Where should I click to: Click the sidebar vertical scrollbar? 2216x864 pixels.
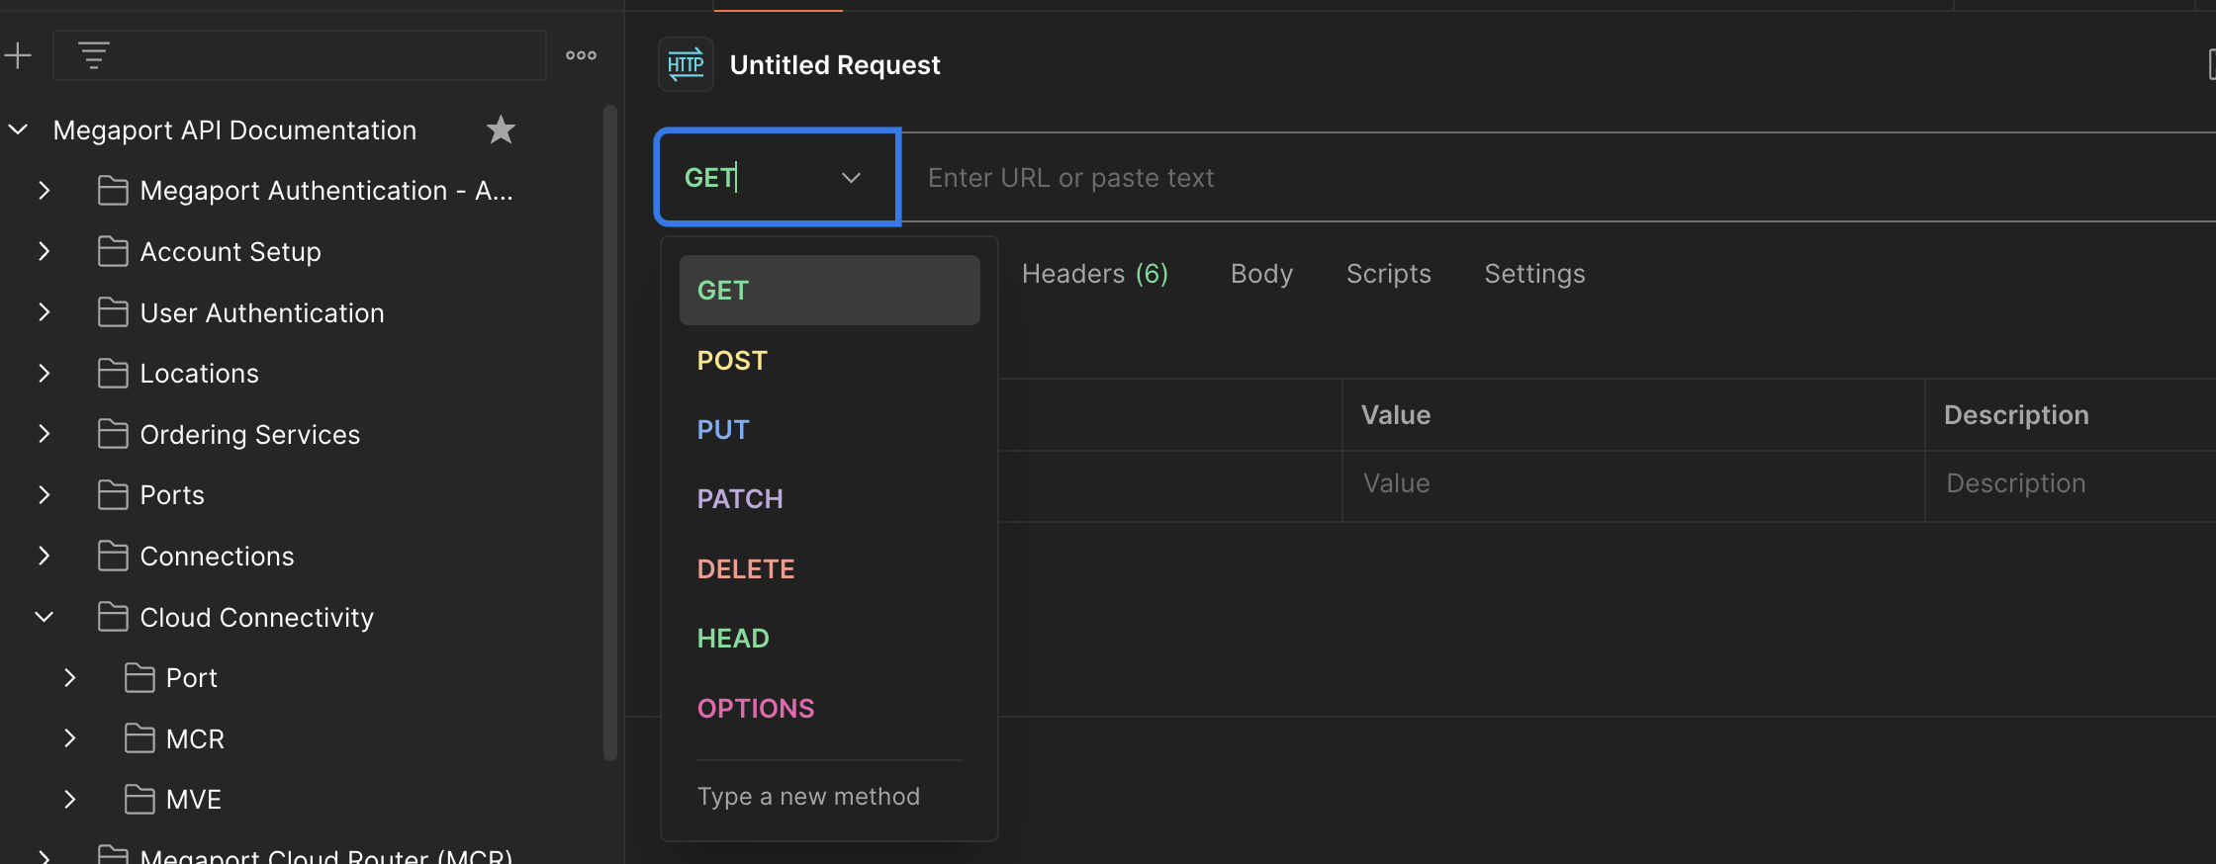(x=609, y=433)
